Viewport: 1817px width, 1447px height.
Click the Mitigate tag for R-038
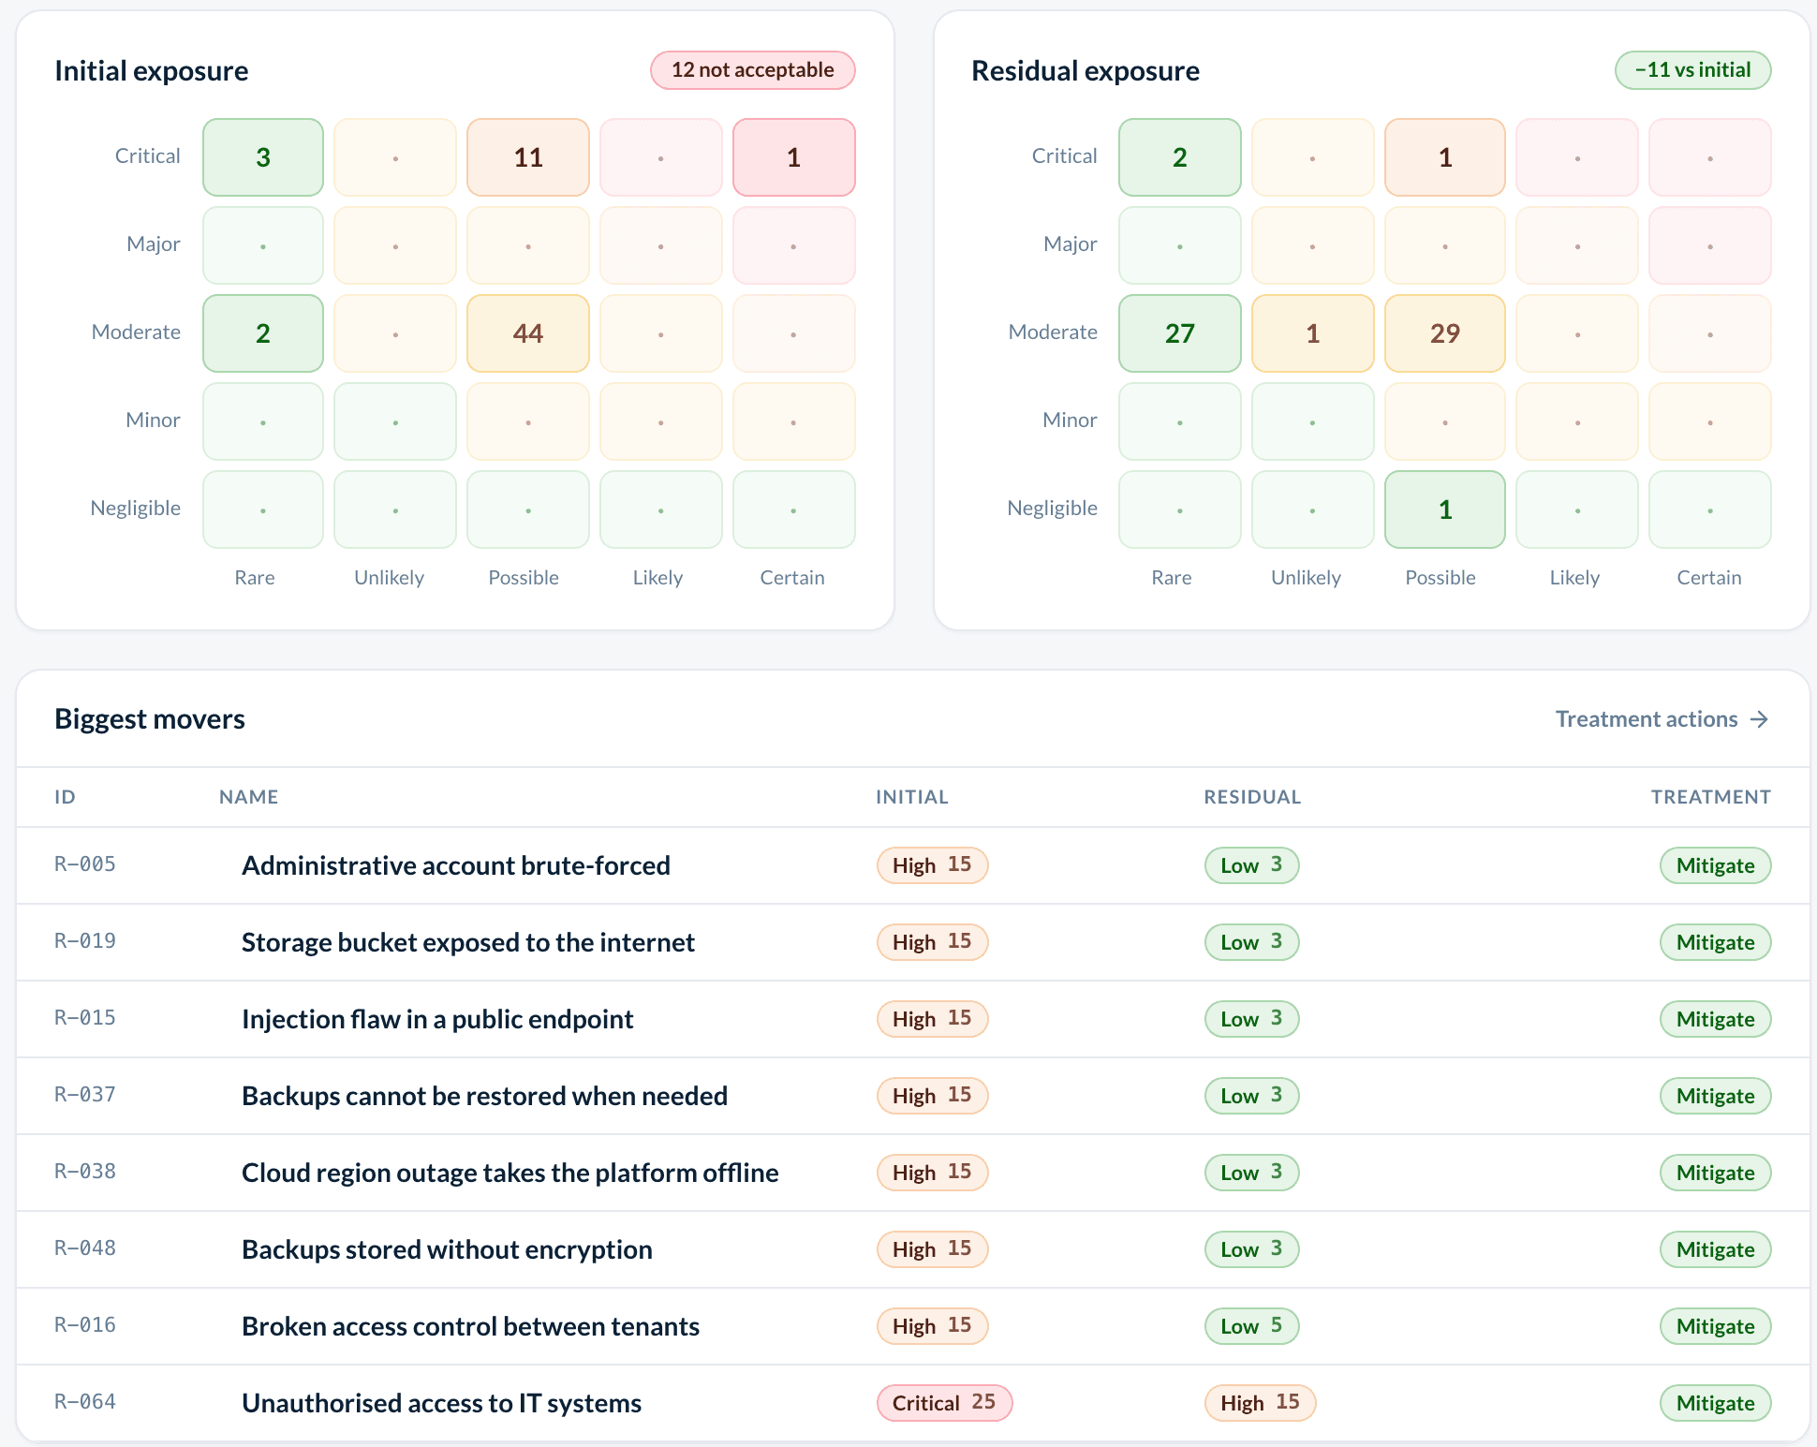click(x=1716, y=1173)
